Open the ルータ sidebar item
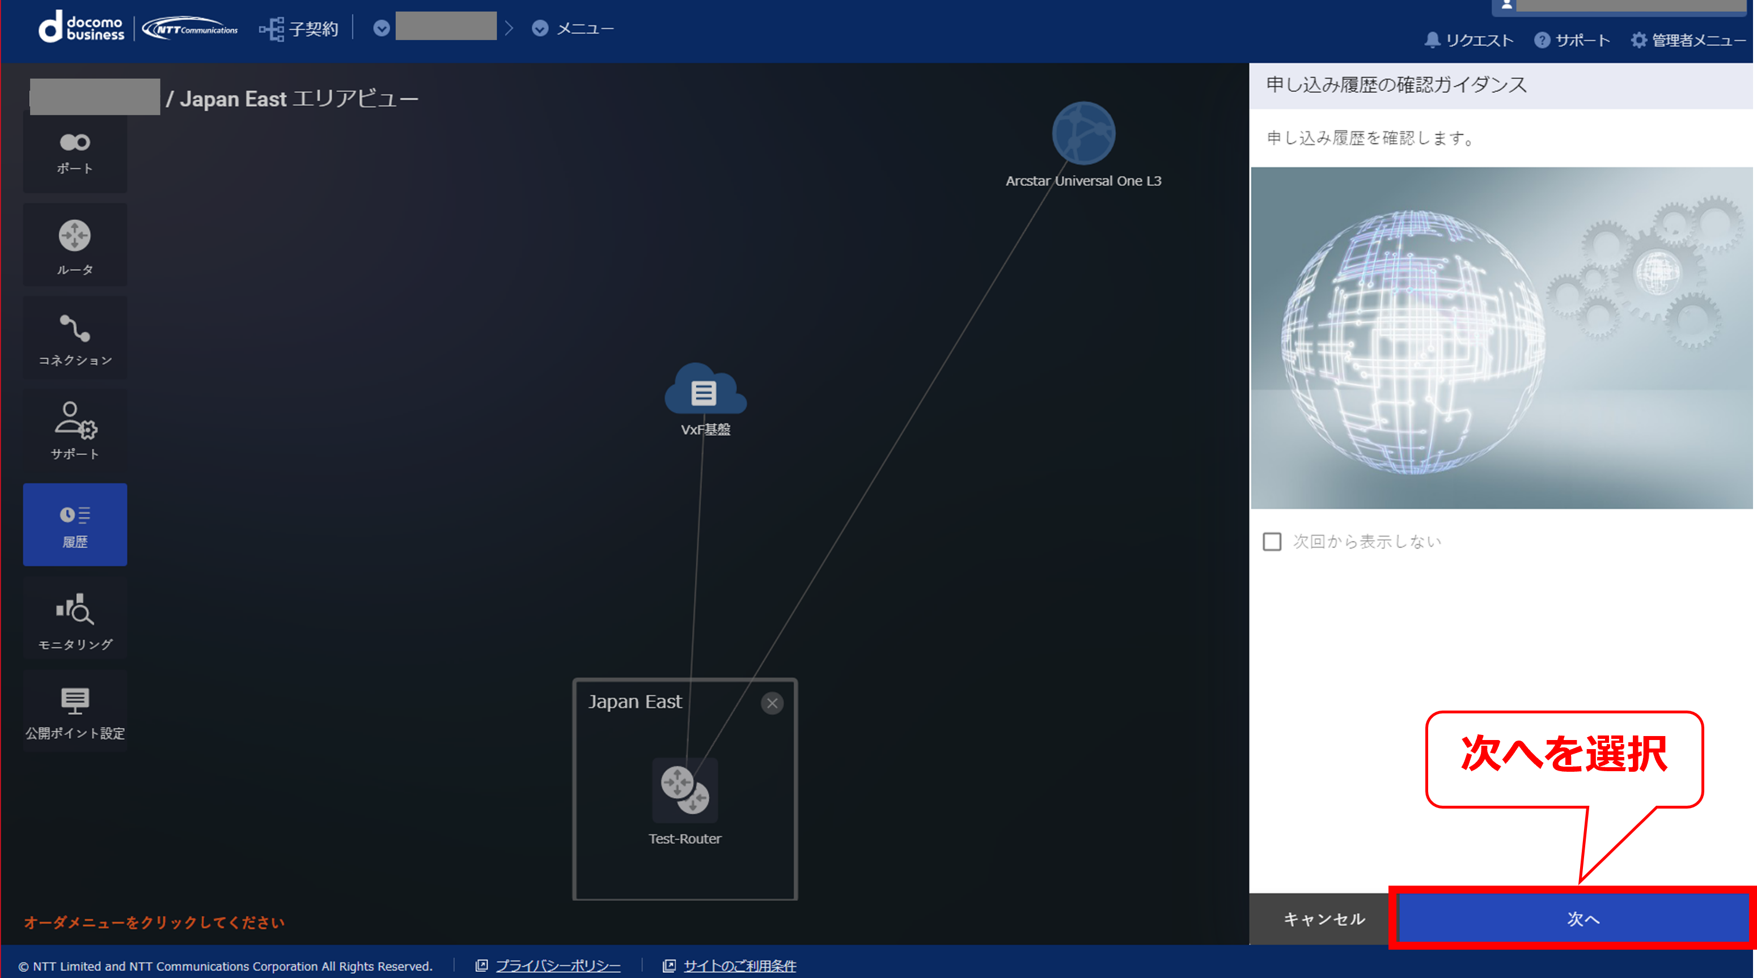Screen dimensions: 1757x978 click(x=75, y=245)
